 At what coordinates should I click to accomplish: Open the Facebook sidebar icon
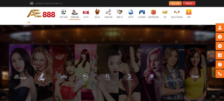coord(220,55)
